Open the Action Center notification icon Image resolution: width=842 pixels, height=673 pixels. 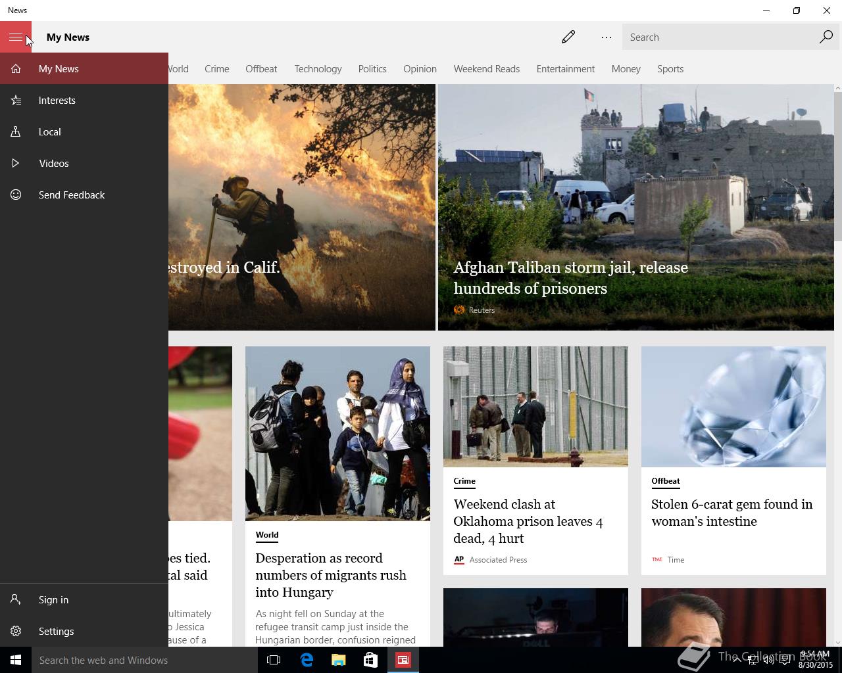(785, 660)
